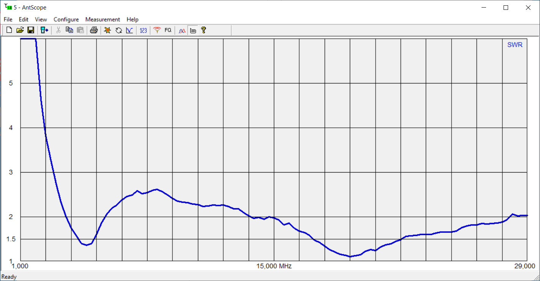The width and height of the screenshot is (540, 281).
Task: Click the circular arrows continuous measurement icon
Action: [118, 30]
